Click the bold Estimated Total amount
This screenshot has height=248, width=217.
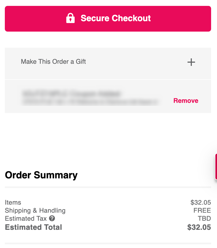[x=199, y=227]
